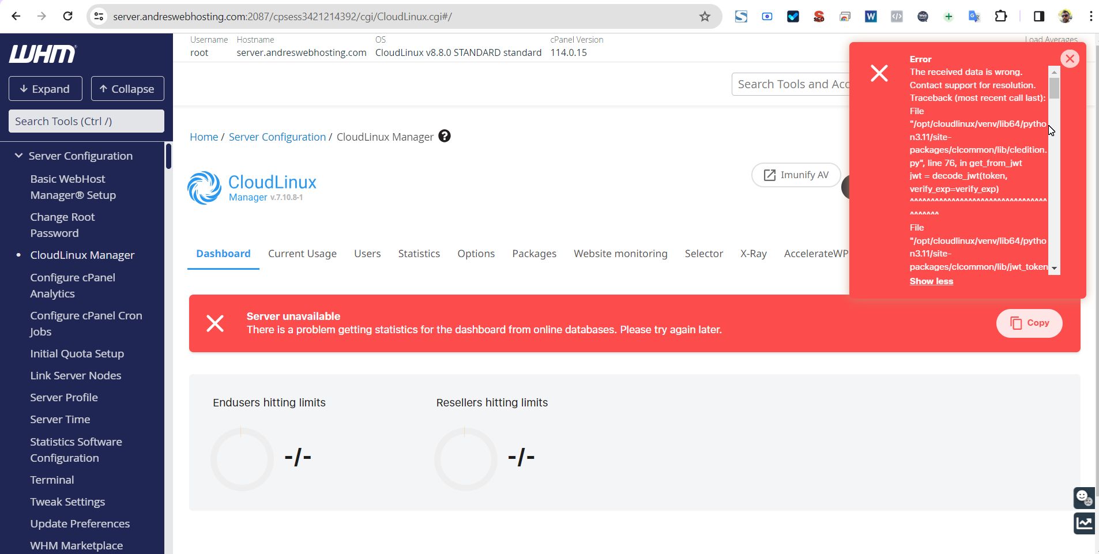The height and width of the screenshot is (554, 1099).
Task: Open Terminal in the sidebar
Action: tap(52, 480)
